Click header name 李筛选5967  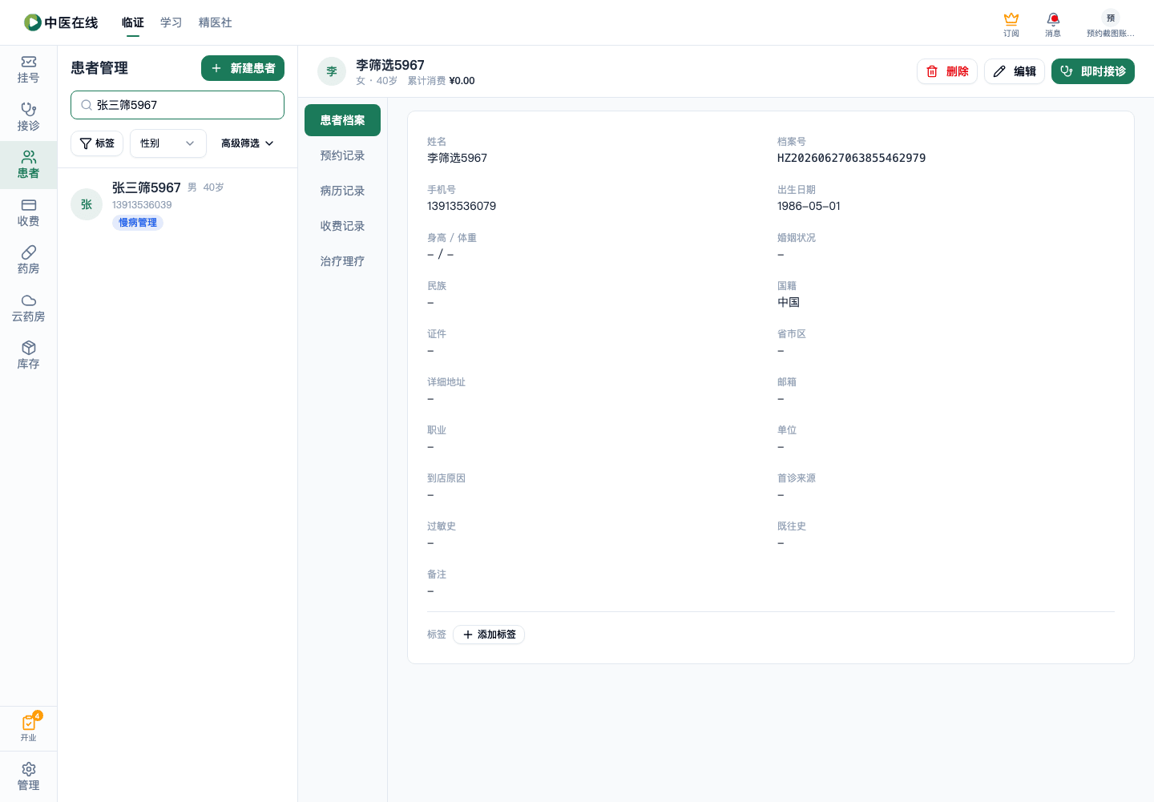point(390,65)
